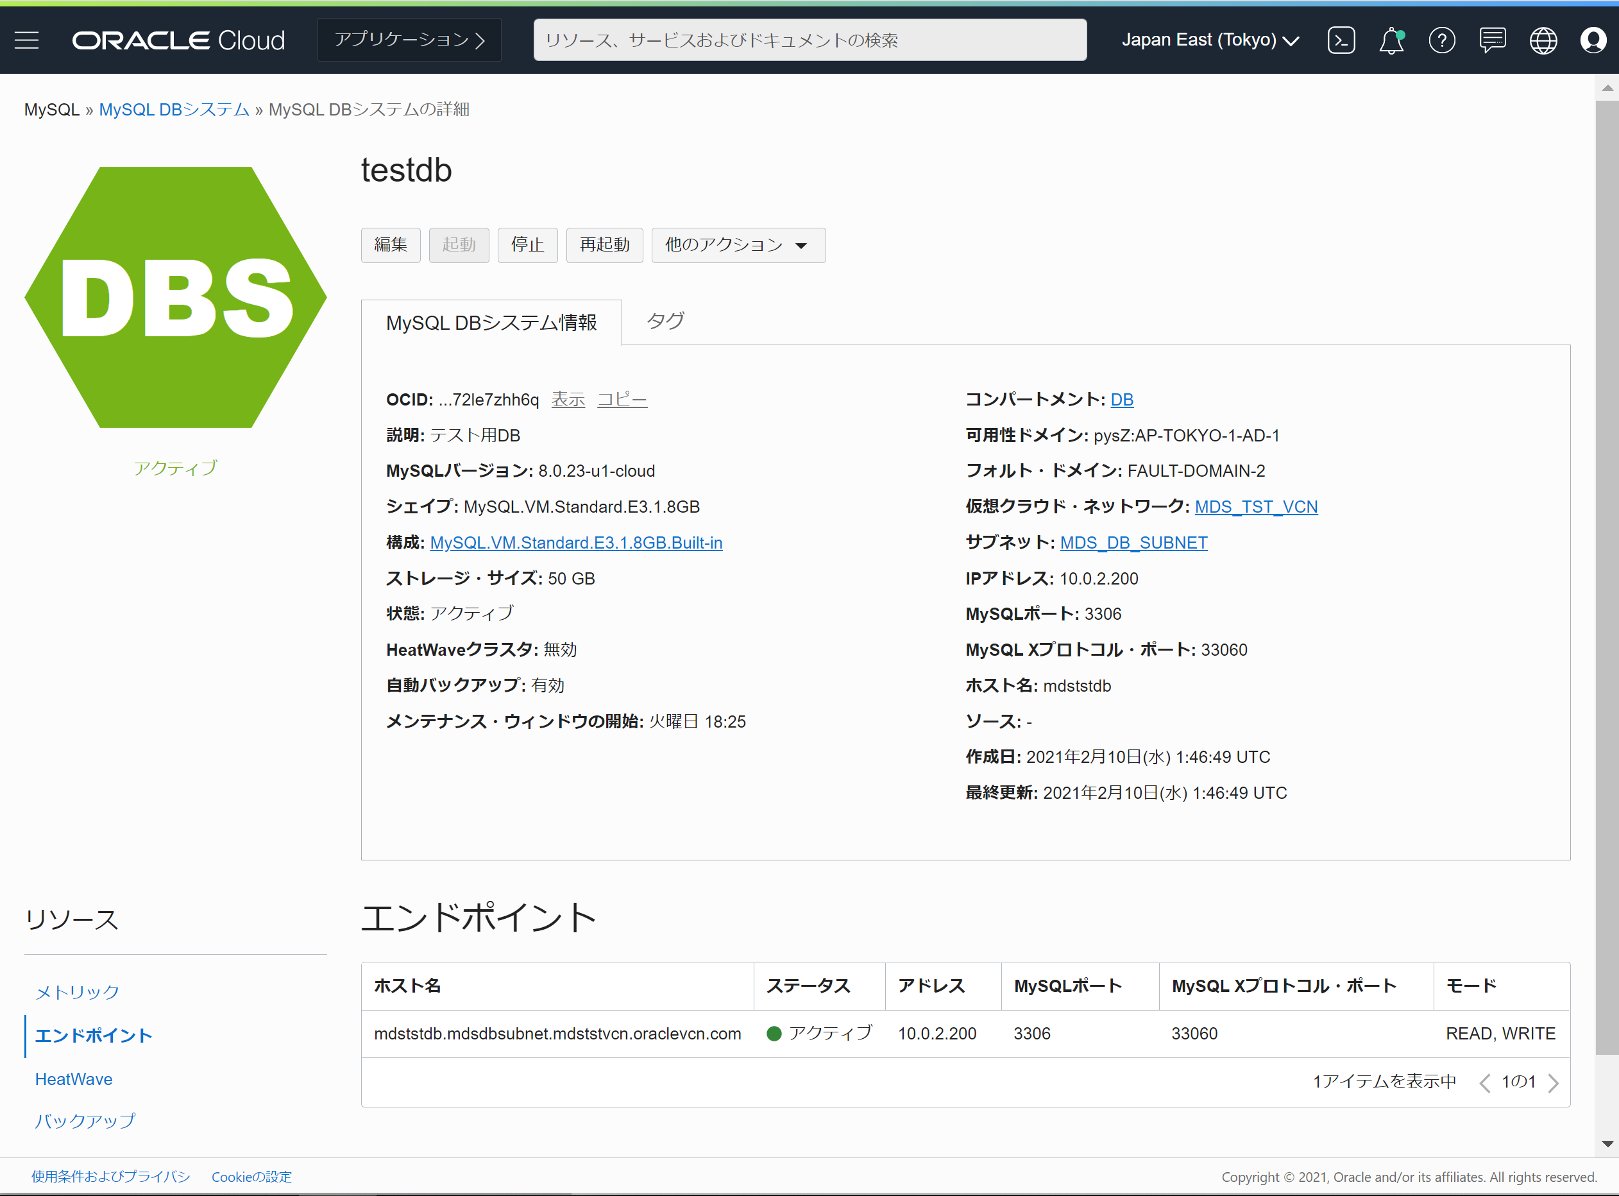Open the hamburger navigation menu
Viewport: 1619px width, 1196px height.
click(x=27, y=40)
